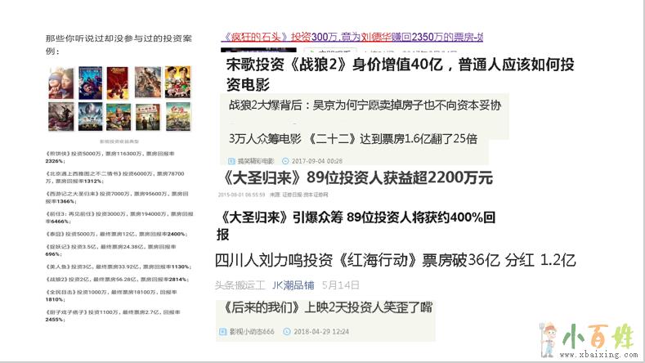Open the 《二十二》 crowdfunding headline
The height and width of the screenshot is (363, 645).
pos(353,137)
